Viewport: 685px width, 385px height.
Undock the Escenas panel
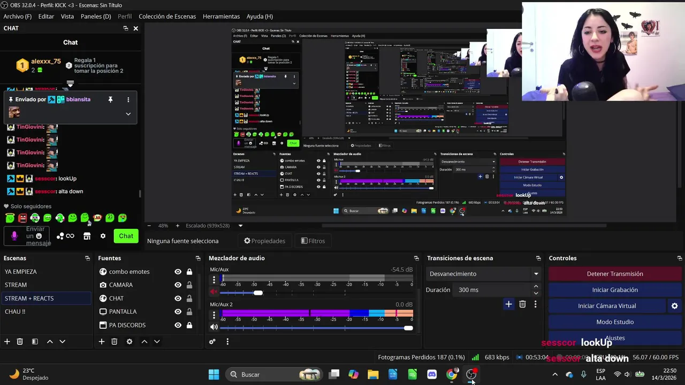(87, 258)
